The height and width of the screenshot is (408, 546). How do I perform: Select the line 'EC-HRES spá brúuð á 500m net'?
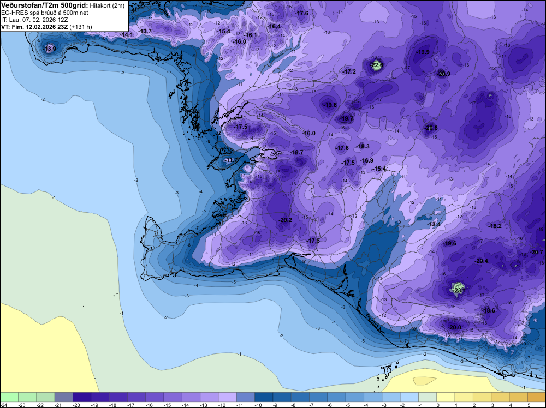click(40, 13)
